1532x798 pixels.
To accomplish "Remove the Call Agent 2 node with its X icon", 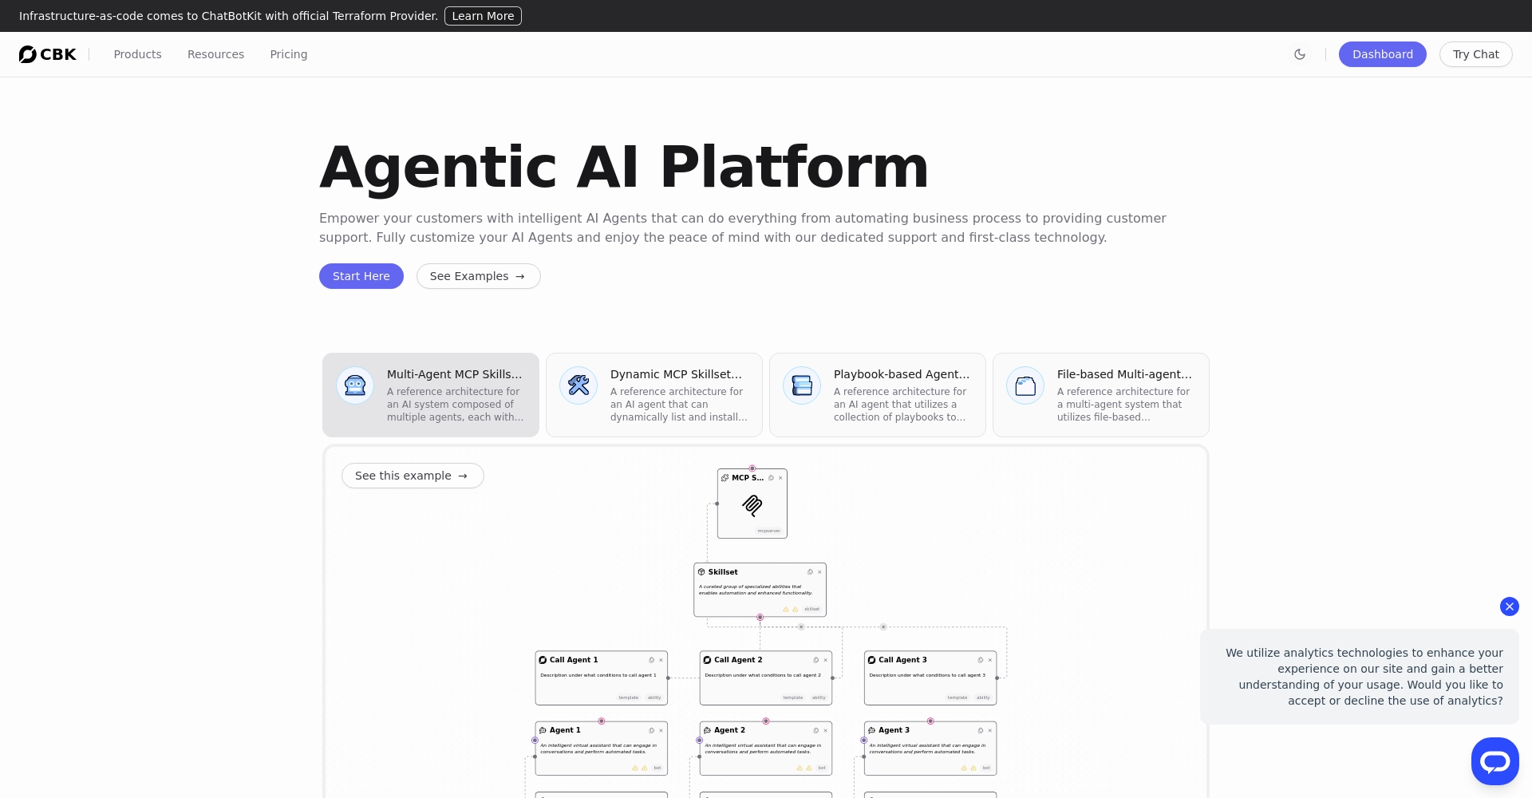I will pos(825,660).
